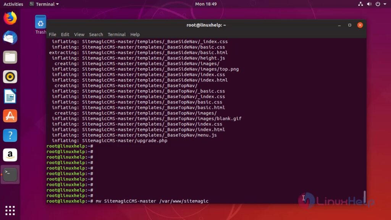Viewport: 391px width, 220px height.
Task: Open the Search menu
Action: click(96, 34)
